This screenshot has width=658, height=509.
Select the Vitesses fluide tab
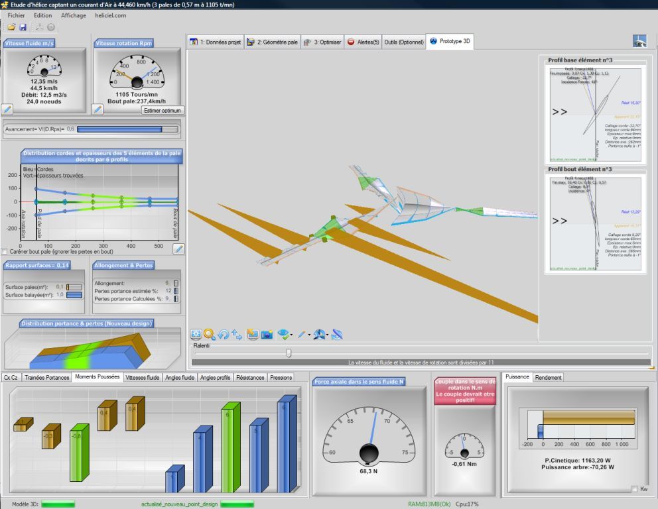coord(142,377)
